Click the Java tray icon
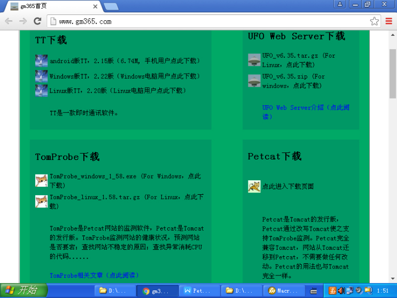This screenshot has height=298, width=397. coord(332,291)
